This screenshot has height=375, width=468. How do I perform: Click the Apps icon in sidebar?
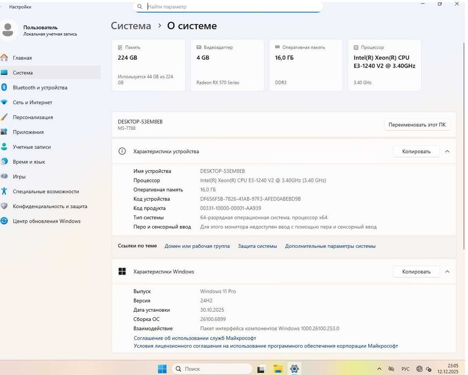4,132
